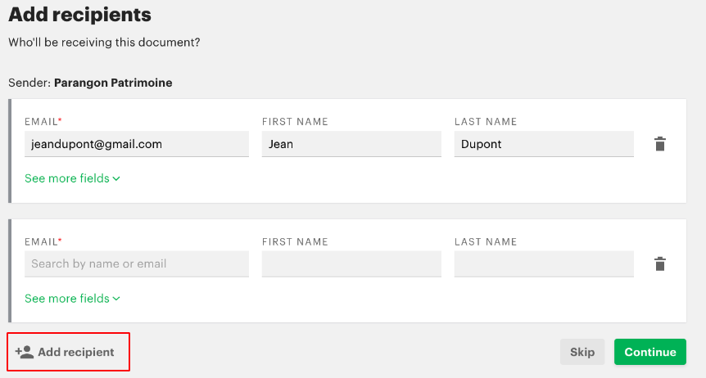Expand See more fields for the empty recipient
The height and width of the screenshot is (378, 706).
67,299
